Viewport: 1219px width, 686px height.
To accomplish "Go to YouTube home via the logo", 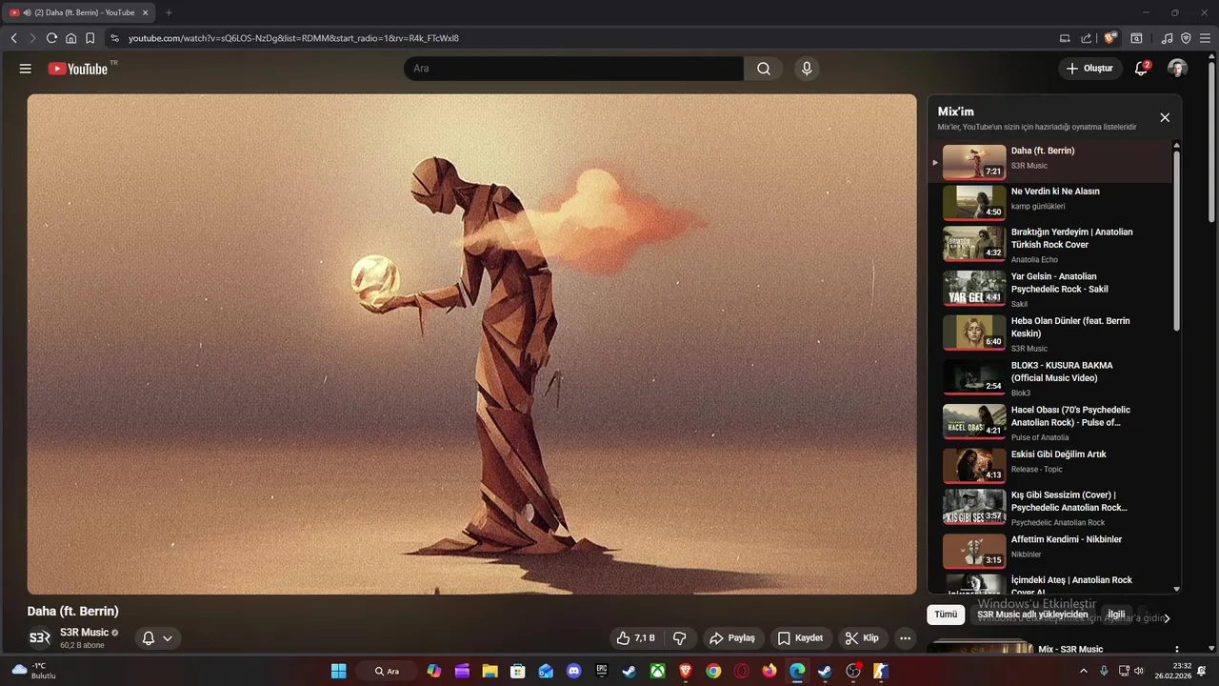I will tap(78, 69).
